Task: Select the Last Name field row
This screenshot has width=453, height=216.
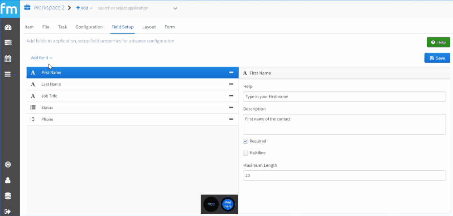Action: (132, 85)
